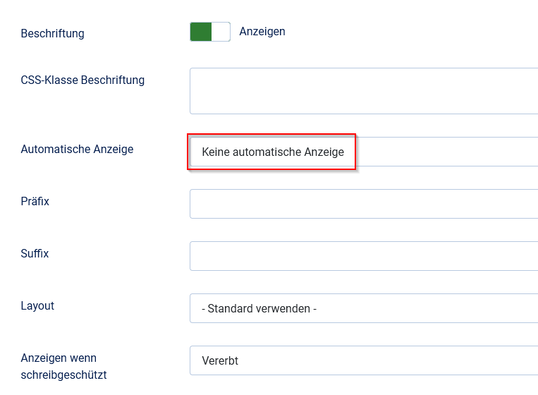
Task: Click the Präfix label text
Action: [x=35, y=201]
